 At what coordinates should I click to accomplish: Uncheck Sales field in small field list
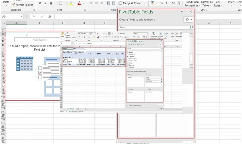(x=128, y=63)
